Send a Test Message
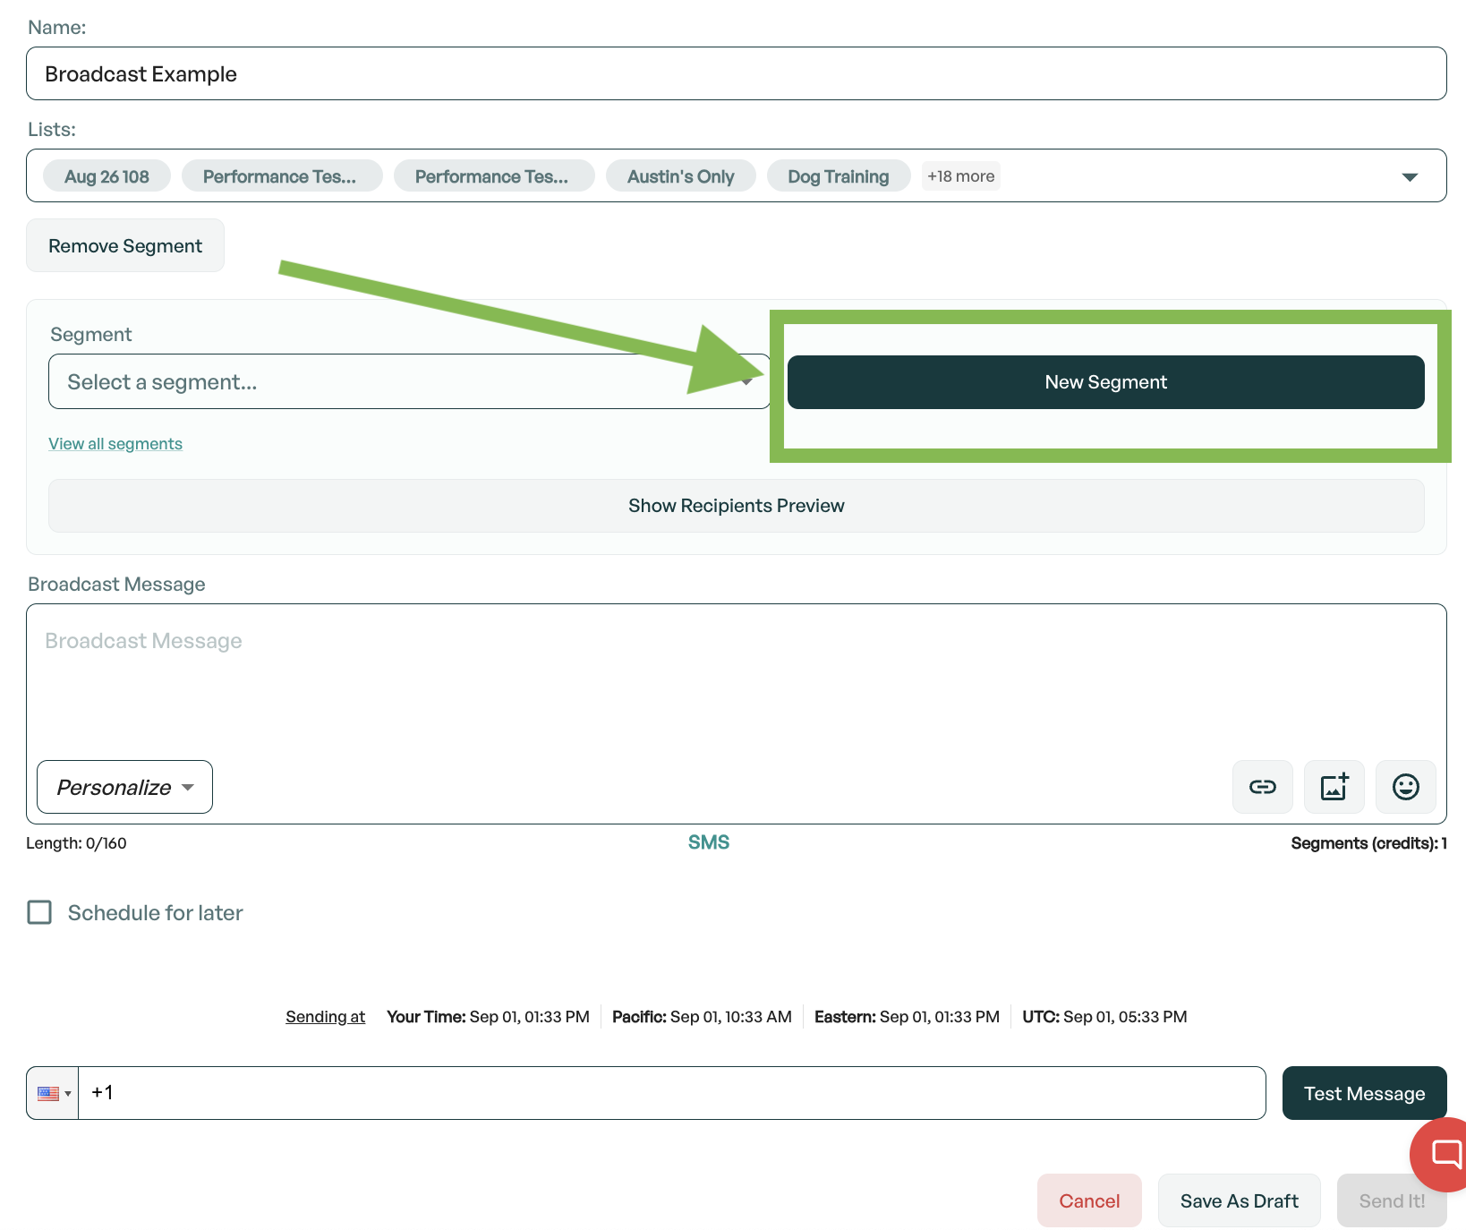Screen dimensions: 1466x1230 pyautogui.click(x=1364, y=1093)
